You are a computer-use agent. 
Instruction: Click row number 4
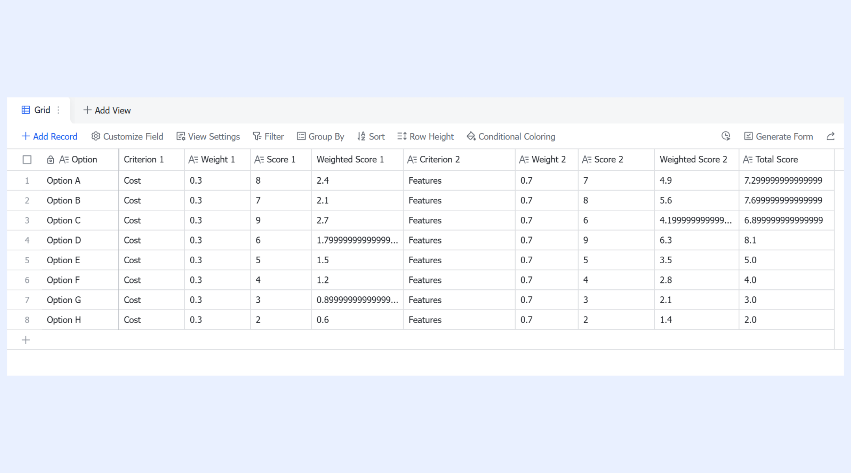point(27,240)
